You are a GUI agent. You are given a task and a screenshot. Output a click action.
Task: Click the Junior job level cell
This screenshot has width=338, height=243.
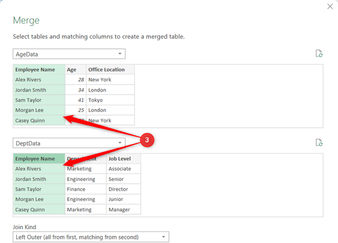[123, 199]
